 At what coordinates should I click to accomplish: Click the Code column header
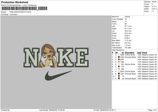click(x=139, y=53)
